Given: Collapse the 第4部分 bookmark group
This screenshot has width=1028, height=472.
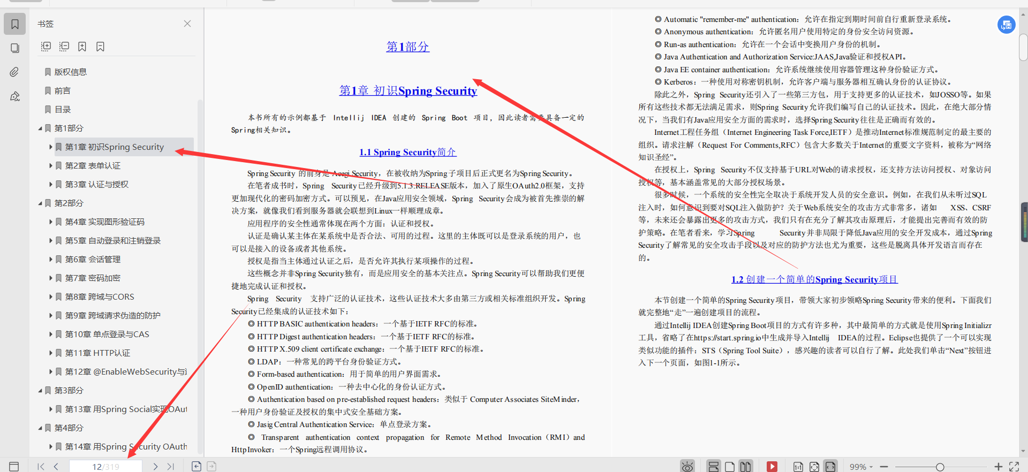Looking at the screenshot, I should click(x=40, y=428).
